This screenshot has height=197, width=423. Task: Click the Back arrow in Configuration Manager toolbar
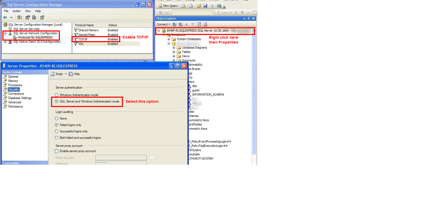(x=5, y=17)
